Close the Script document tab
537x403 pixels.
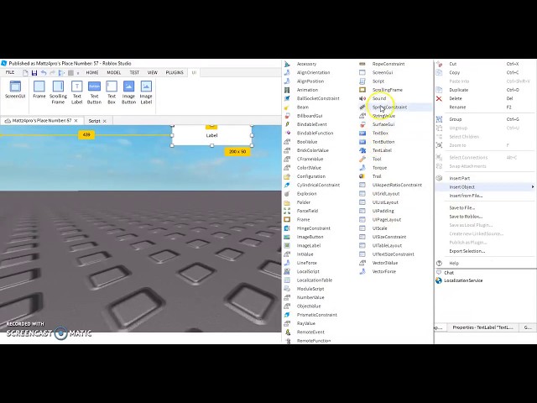pyautogui.click(x=105, y=121)
